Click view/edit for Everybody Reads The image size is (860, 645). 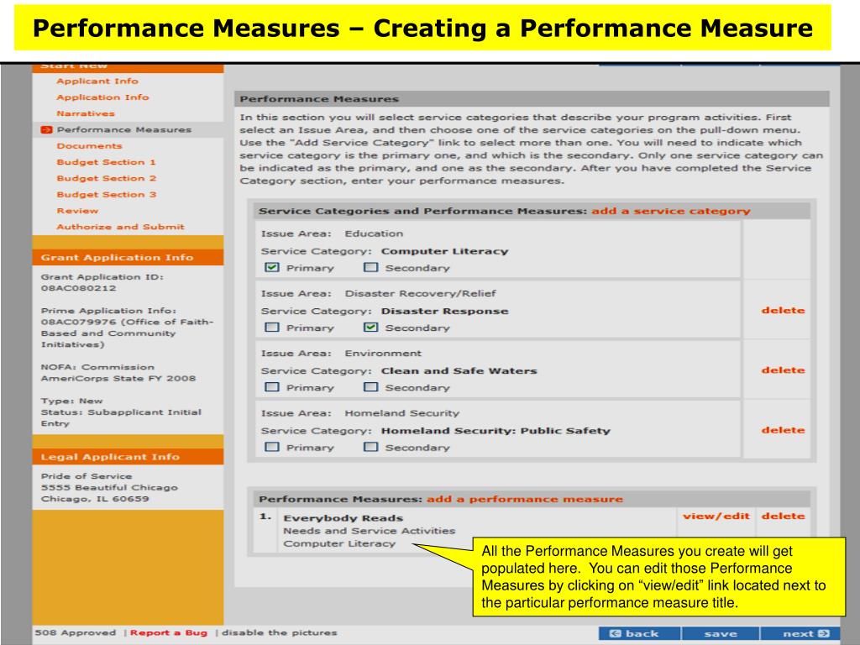[716, 517]
